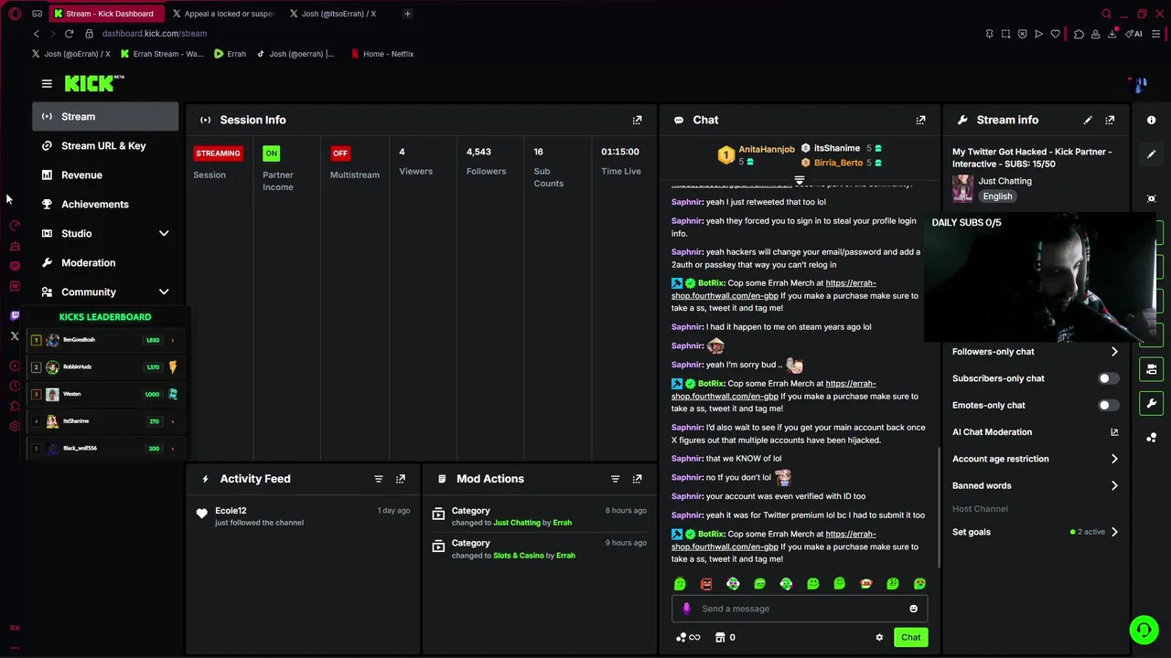Click the info icon in right sidebar
Screen dimensions: 1171x658
click(x=1152, y=120)
